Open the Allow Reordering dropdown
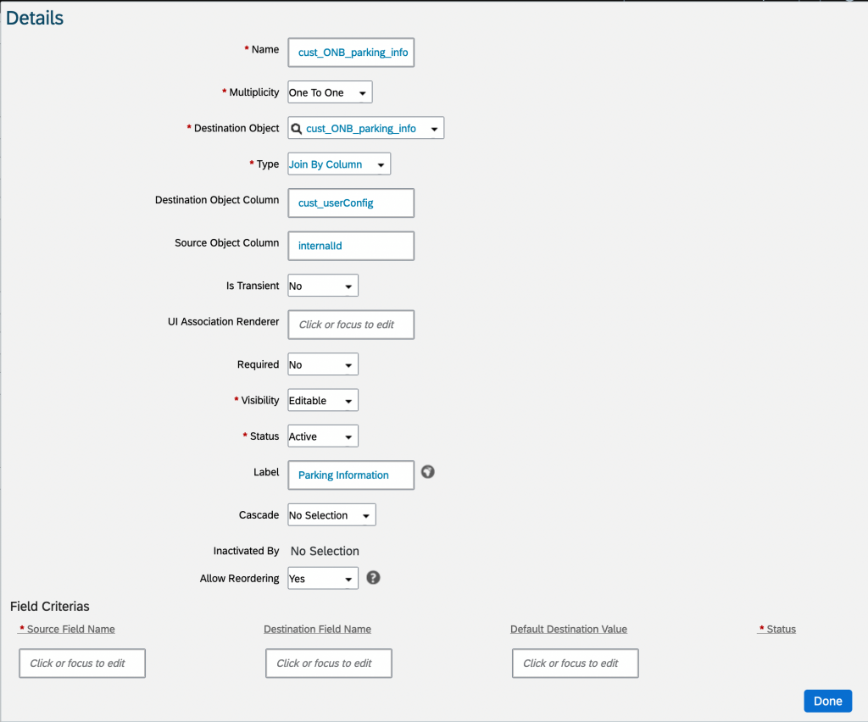This screenshot has height=722, width=868. pos(323,579)
